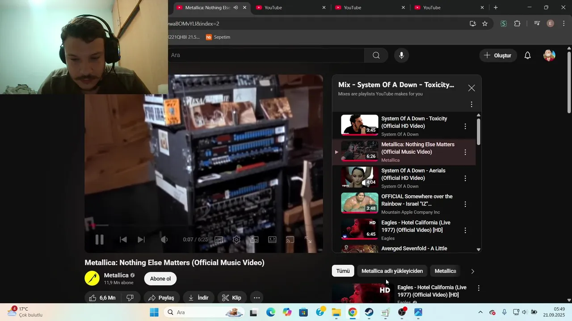Open options for System Of A Down Toxicity
The height and width of the screenshot is (321, 572).
click(465, 126)
